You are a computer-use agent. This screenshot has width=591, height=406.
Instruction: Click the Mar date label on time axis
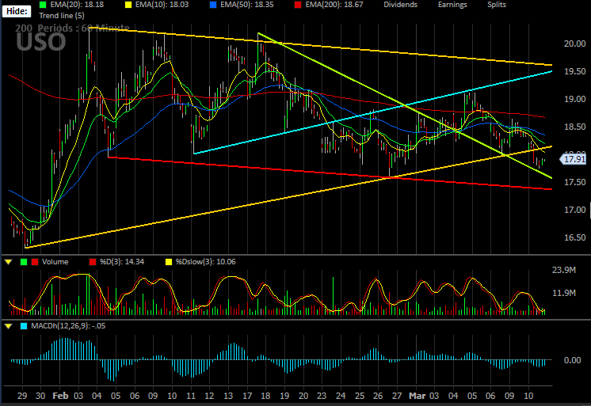tap(418, 396)
